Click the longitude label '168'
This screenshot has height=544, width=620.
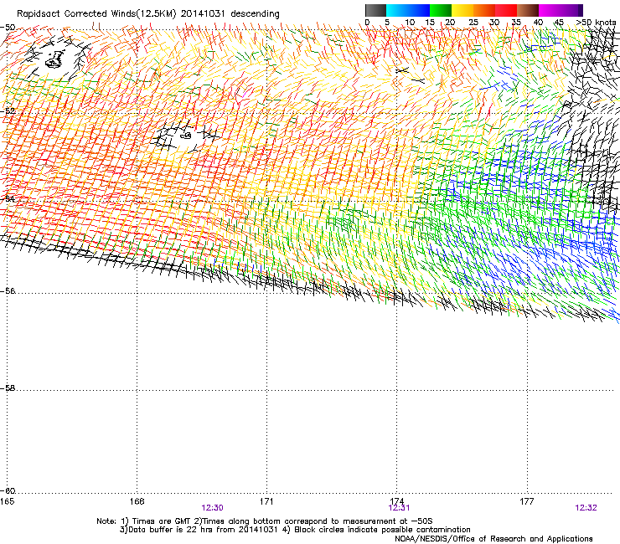(x=137, y=501)
